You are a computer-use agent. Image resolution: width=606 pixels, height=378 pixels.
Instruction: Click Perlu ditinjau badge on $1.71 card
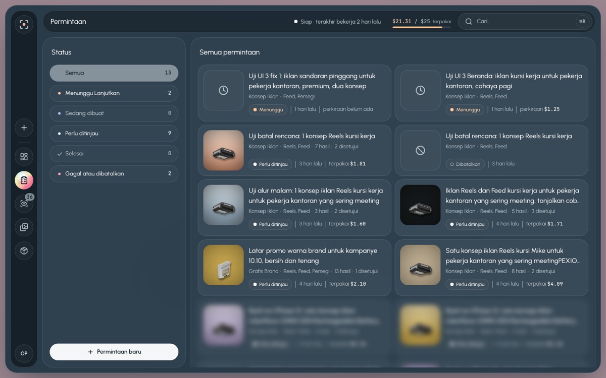tap(467, 224)
